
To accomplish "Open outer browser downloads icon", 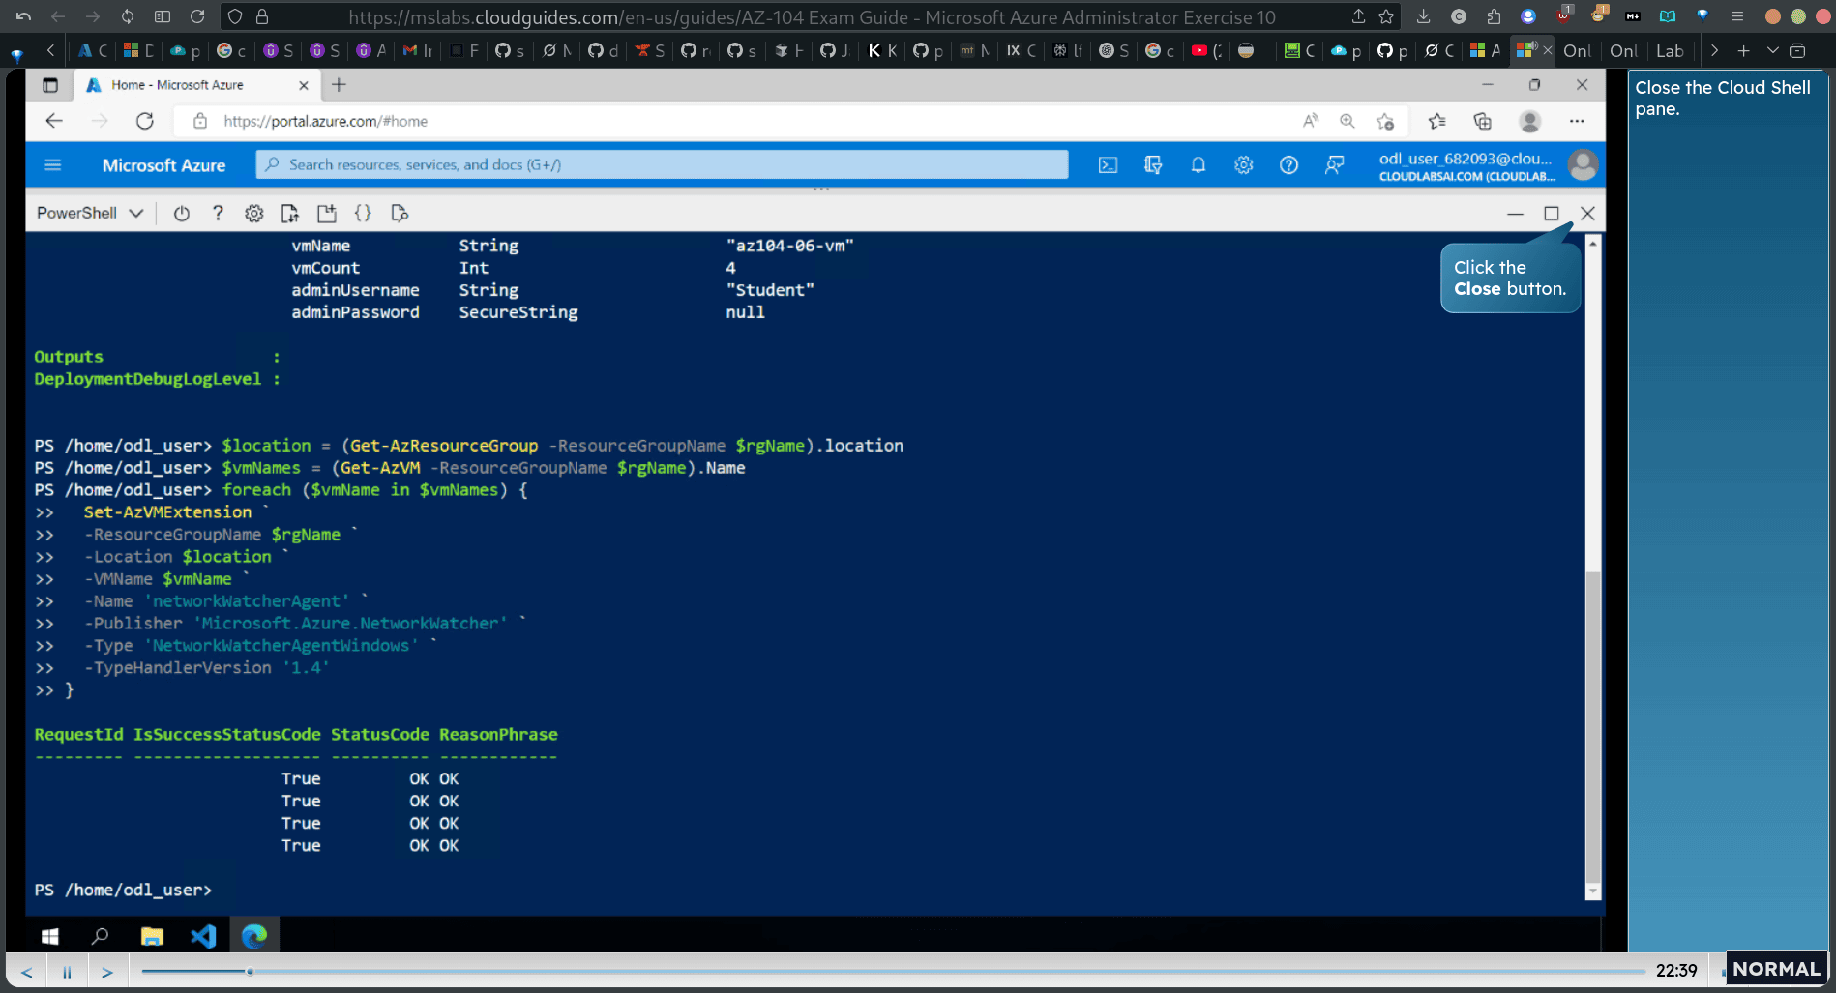I will tap(1423, 16).
